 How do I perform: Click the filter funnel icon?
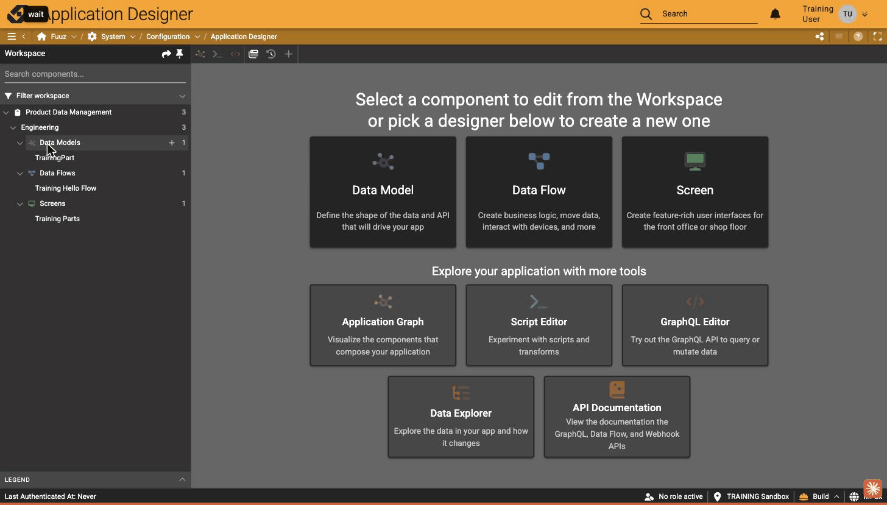(9, 96)
